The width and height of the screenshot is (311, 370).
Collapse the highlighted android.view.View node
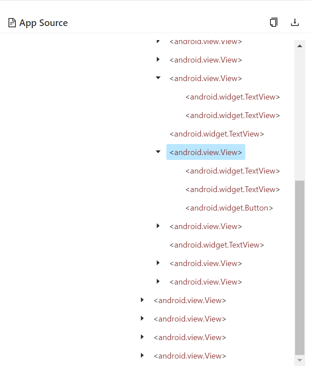[x=158, y=152]
